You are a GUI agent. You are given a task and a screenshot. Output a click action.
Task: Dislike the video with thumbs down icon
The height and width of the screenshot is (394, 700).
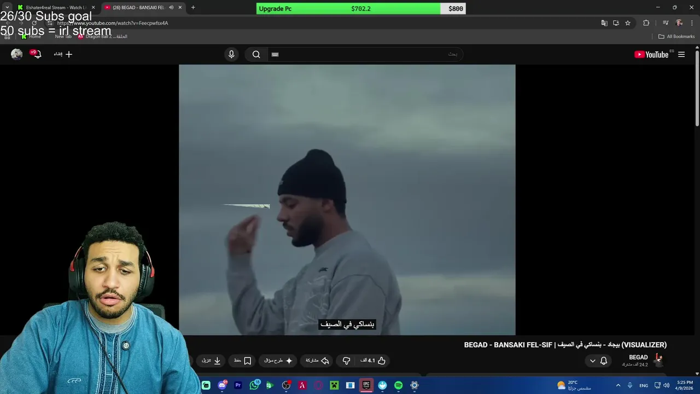(x=346, y=361)
